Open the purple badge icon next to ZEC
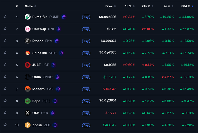Screen dimensions: 198x133 (55, 125)
